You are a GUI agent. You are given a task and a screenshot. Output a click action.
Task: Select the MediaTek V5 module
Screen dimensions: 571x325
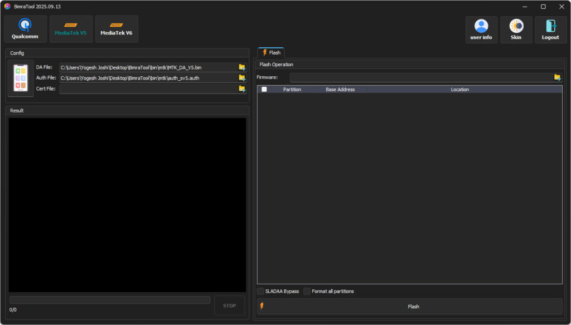(x=71, y=29)
